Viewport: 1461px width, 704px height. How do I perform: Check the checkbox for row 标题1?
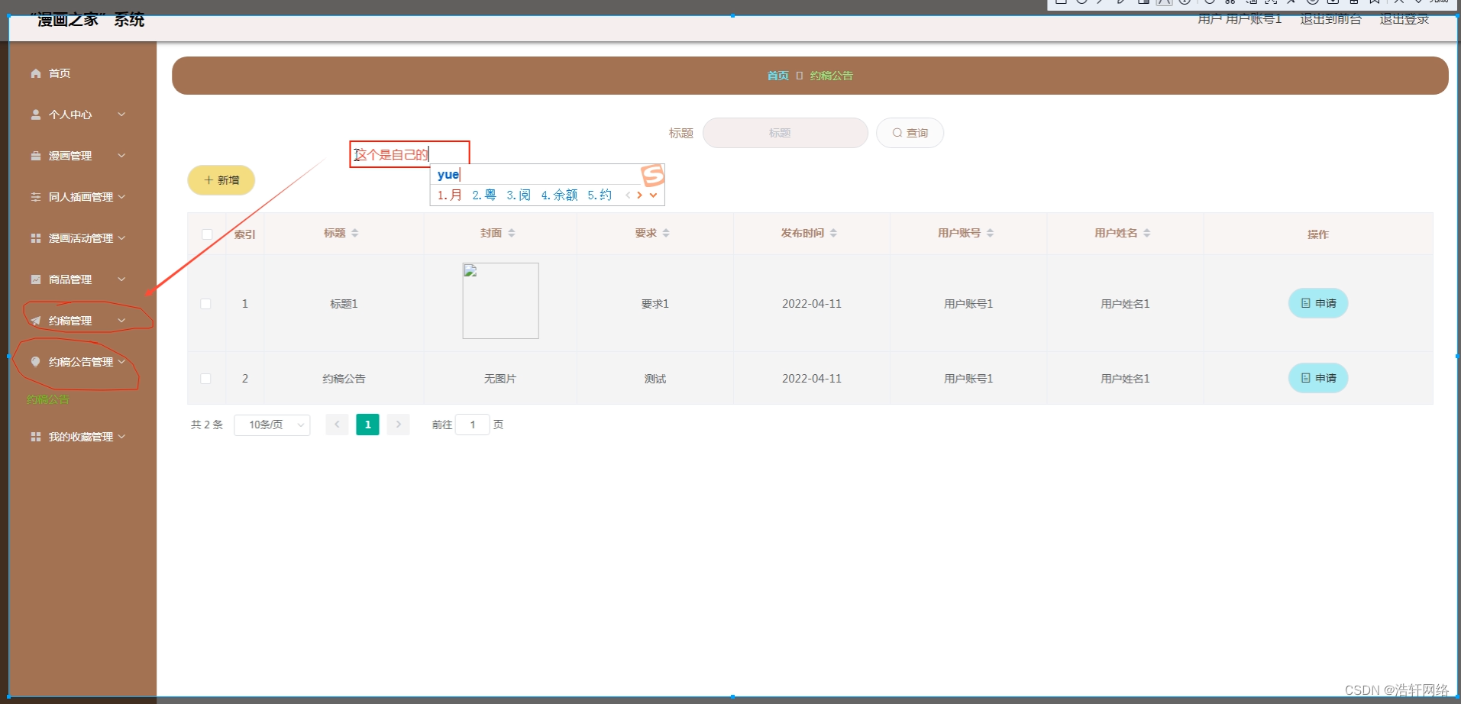click(x=205, y=304)
